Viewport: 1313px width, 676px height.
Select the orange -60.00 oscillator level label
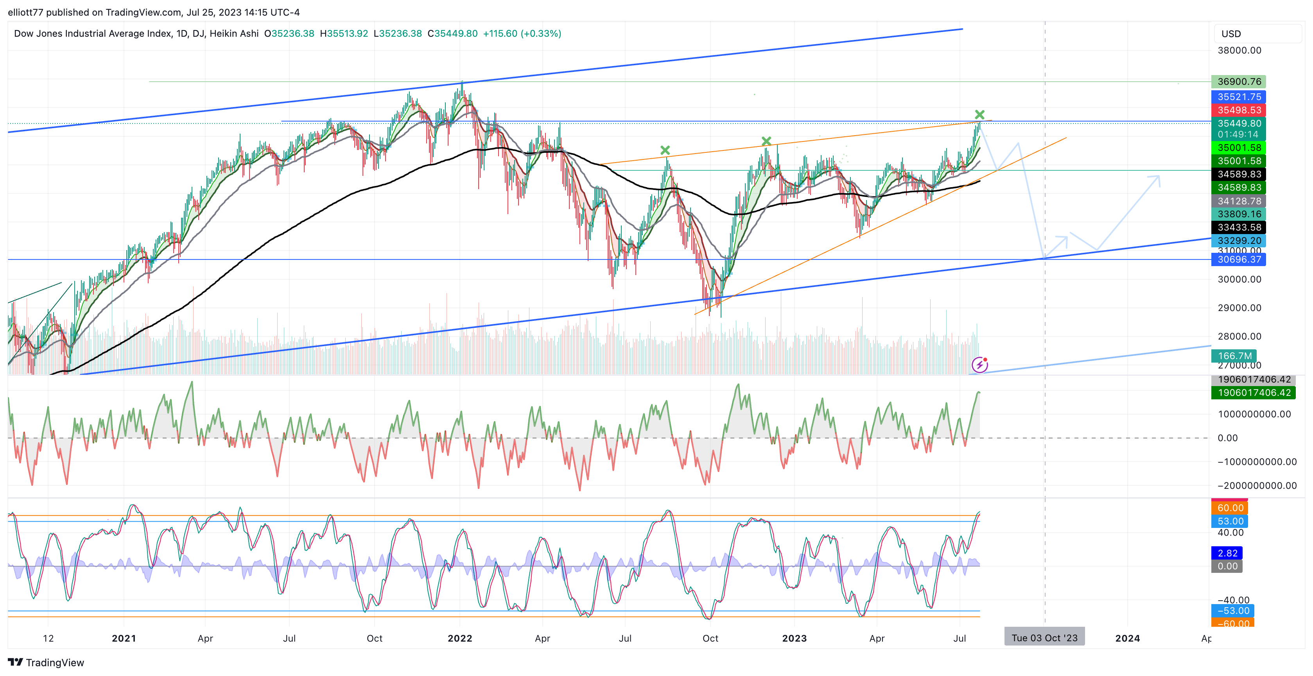1232,622
